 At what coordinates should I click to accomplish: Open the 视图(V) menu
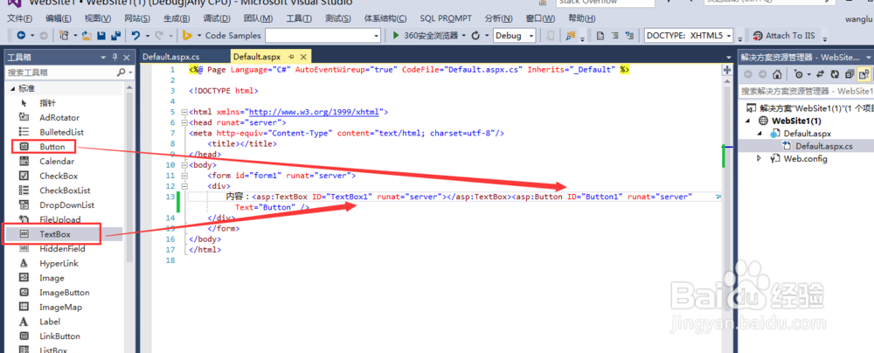click(x=98, y=18)
